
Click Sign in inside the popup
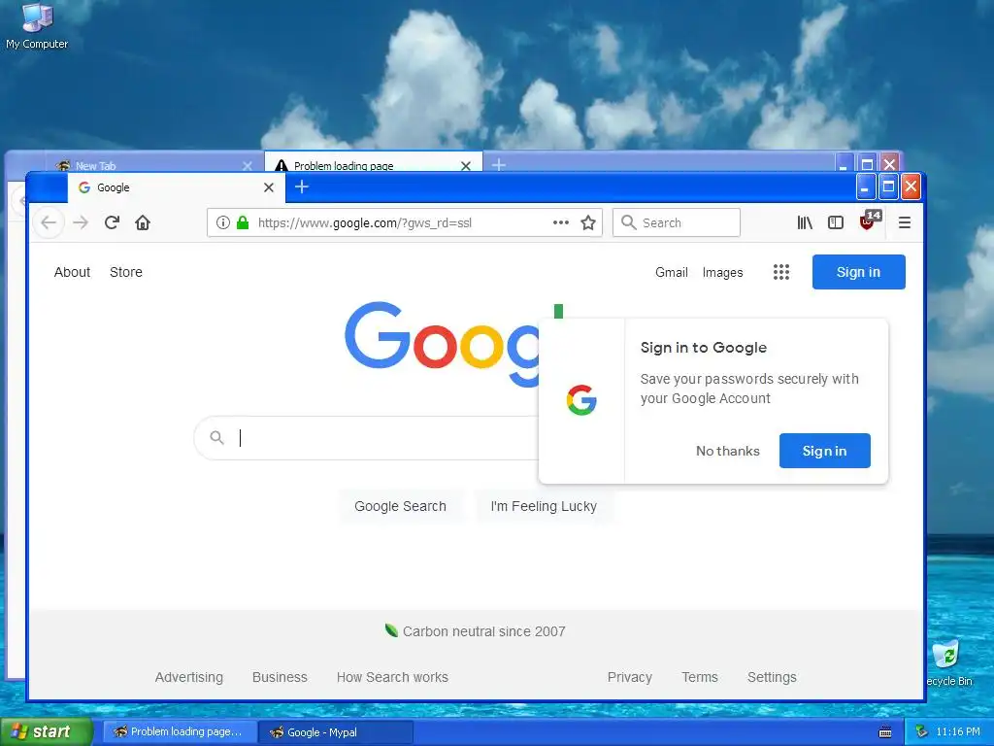(824, 451)
